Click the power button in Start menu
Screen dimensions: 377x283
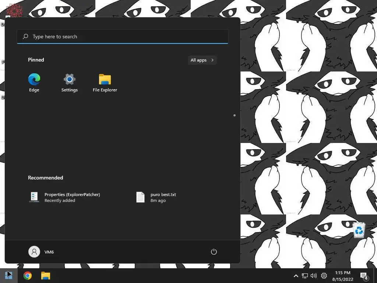pos(214,252)
